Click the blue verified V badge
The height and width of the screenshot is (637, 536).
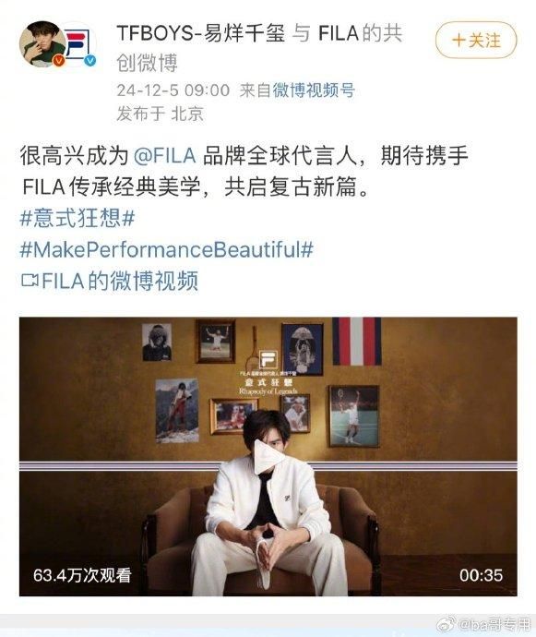90,61
